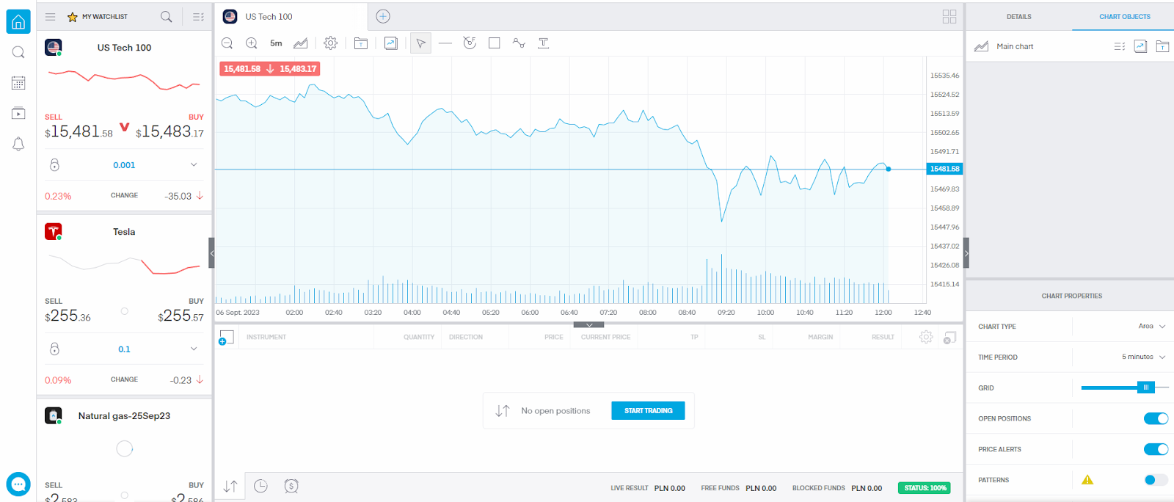Enable the Patterns toggle
1174x502 pixels.
(x=1156, y=480)
